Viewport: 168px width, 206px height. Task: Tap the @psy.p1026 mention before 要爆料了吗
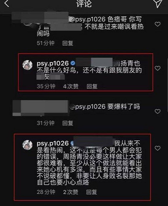coord(87,107)
